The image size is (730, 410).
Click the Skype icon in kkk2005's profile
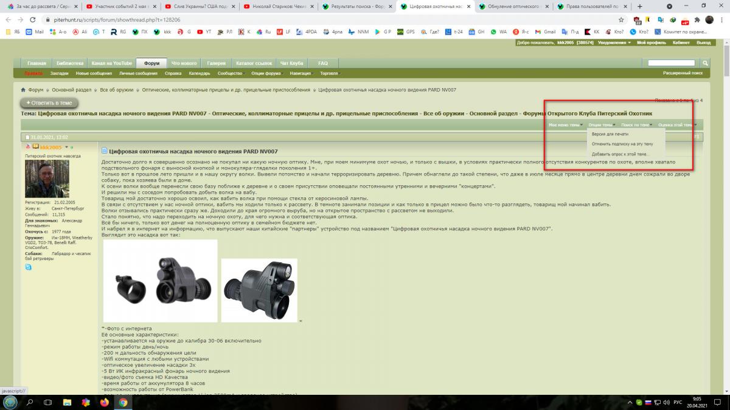point(28,266)
